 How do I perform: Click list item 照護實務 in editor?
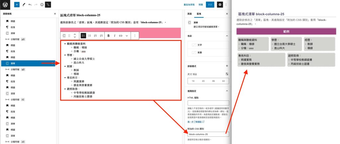[79, 81]
